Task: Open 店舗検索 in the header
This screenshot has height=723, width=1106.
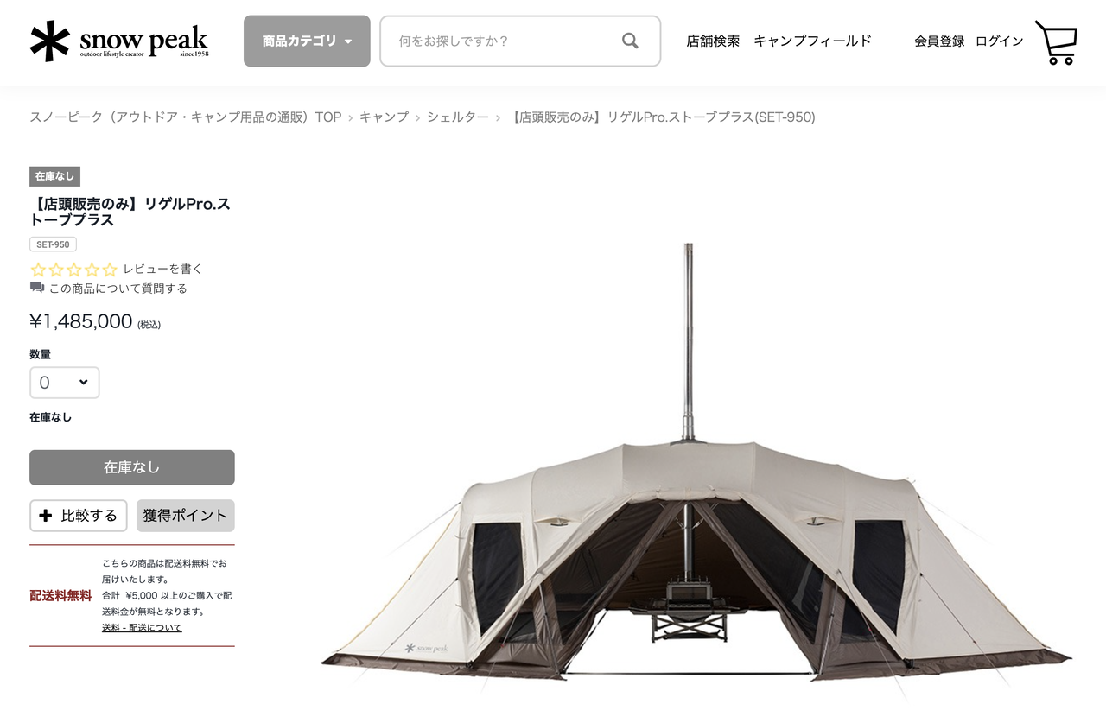Action: pos(713,41)
